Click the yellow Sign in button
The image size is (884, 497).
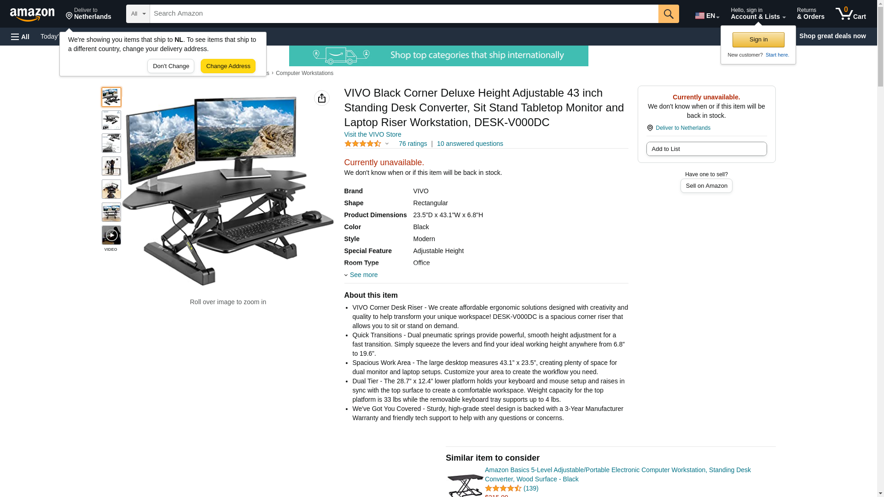(758, 40)
